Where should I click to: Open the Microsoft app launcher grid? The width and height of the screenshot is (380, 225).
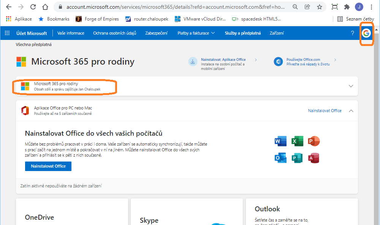7,33
